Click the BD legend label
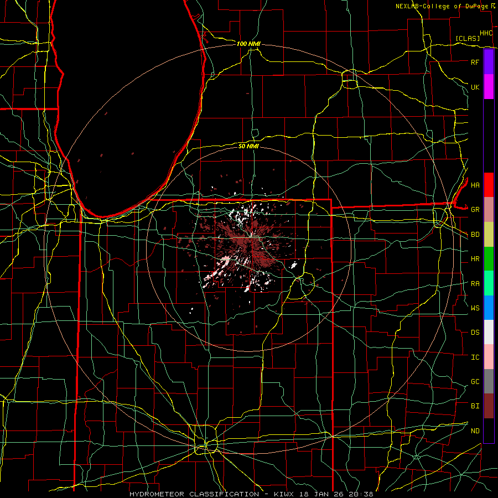The height and width of the screenshot is (498, 498). [475, 235]
